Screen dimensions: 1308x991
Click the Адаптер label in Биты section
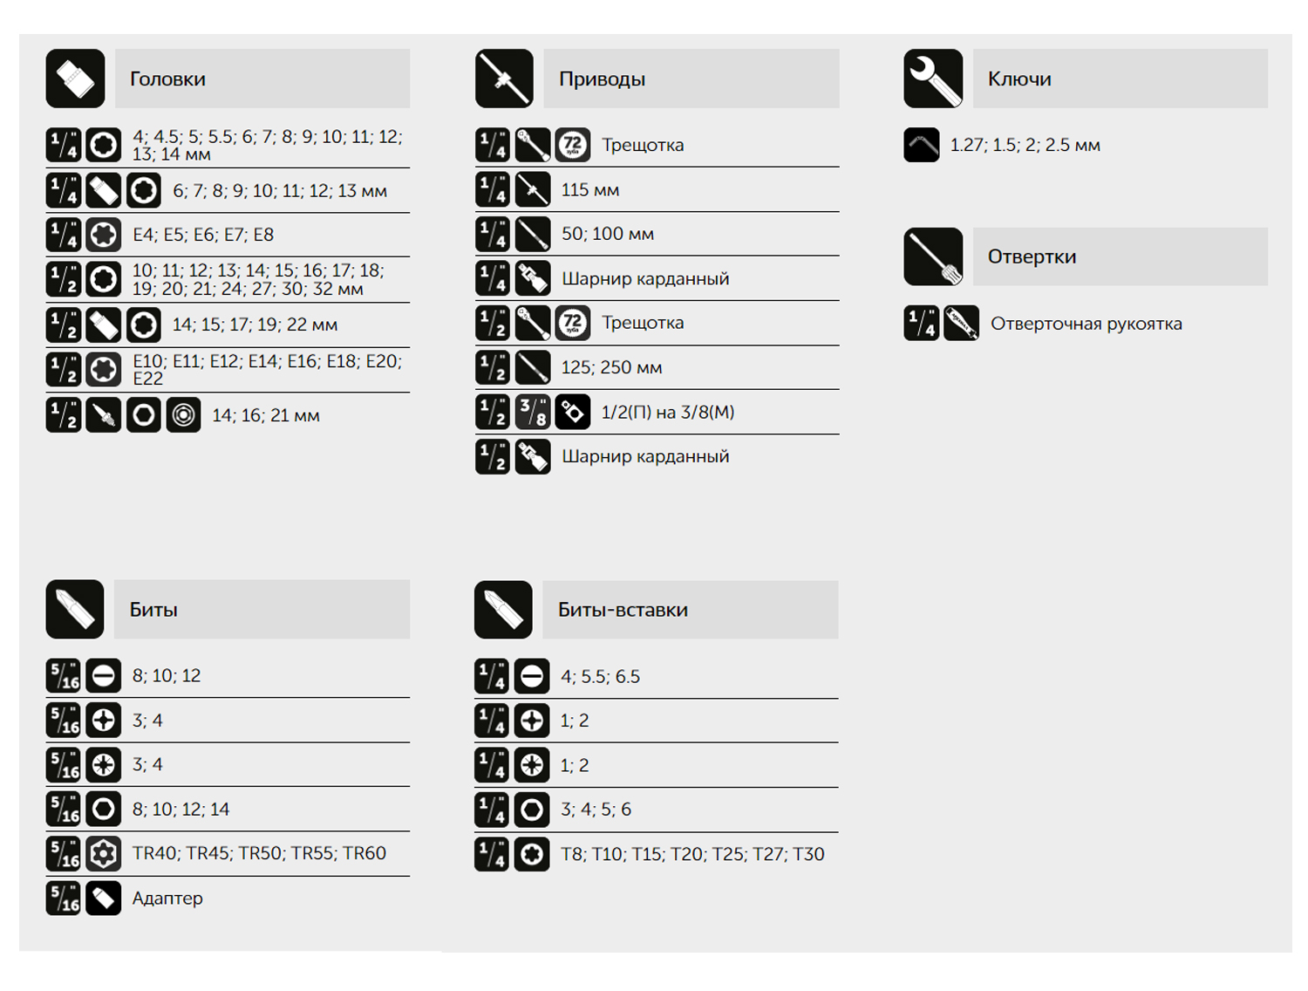coord(167,898)
